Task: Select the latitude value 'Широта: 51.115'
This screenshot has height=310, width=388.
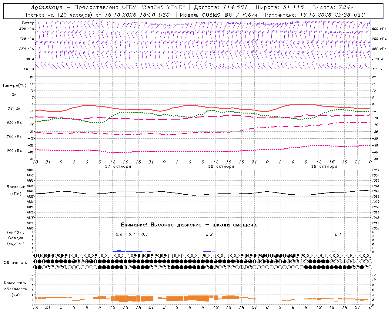Action: [280, 7]
